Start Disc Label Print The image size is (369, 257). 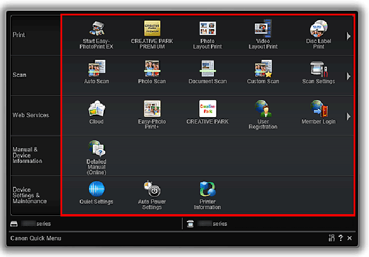point(319,35)
